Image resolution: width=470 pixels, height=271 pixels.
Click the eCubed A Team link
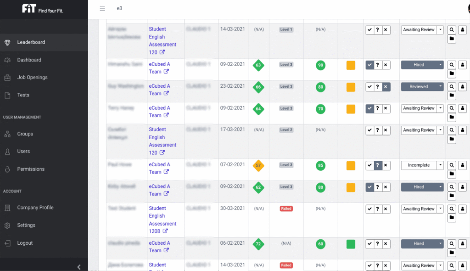[159, 68]
